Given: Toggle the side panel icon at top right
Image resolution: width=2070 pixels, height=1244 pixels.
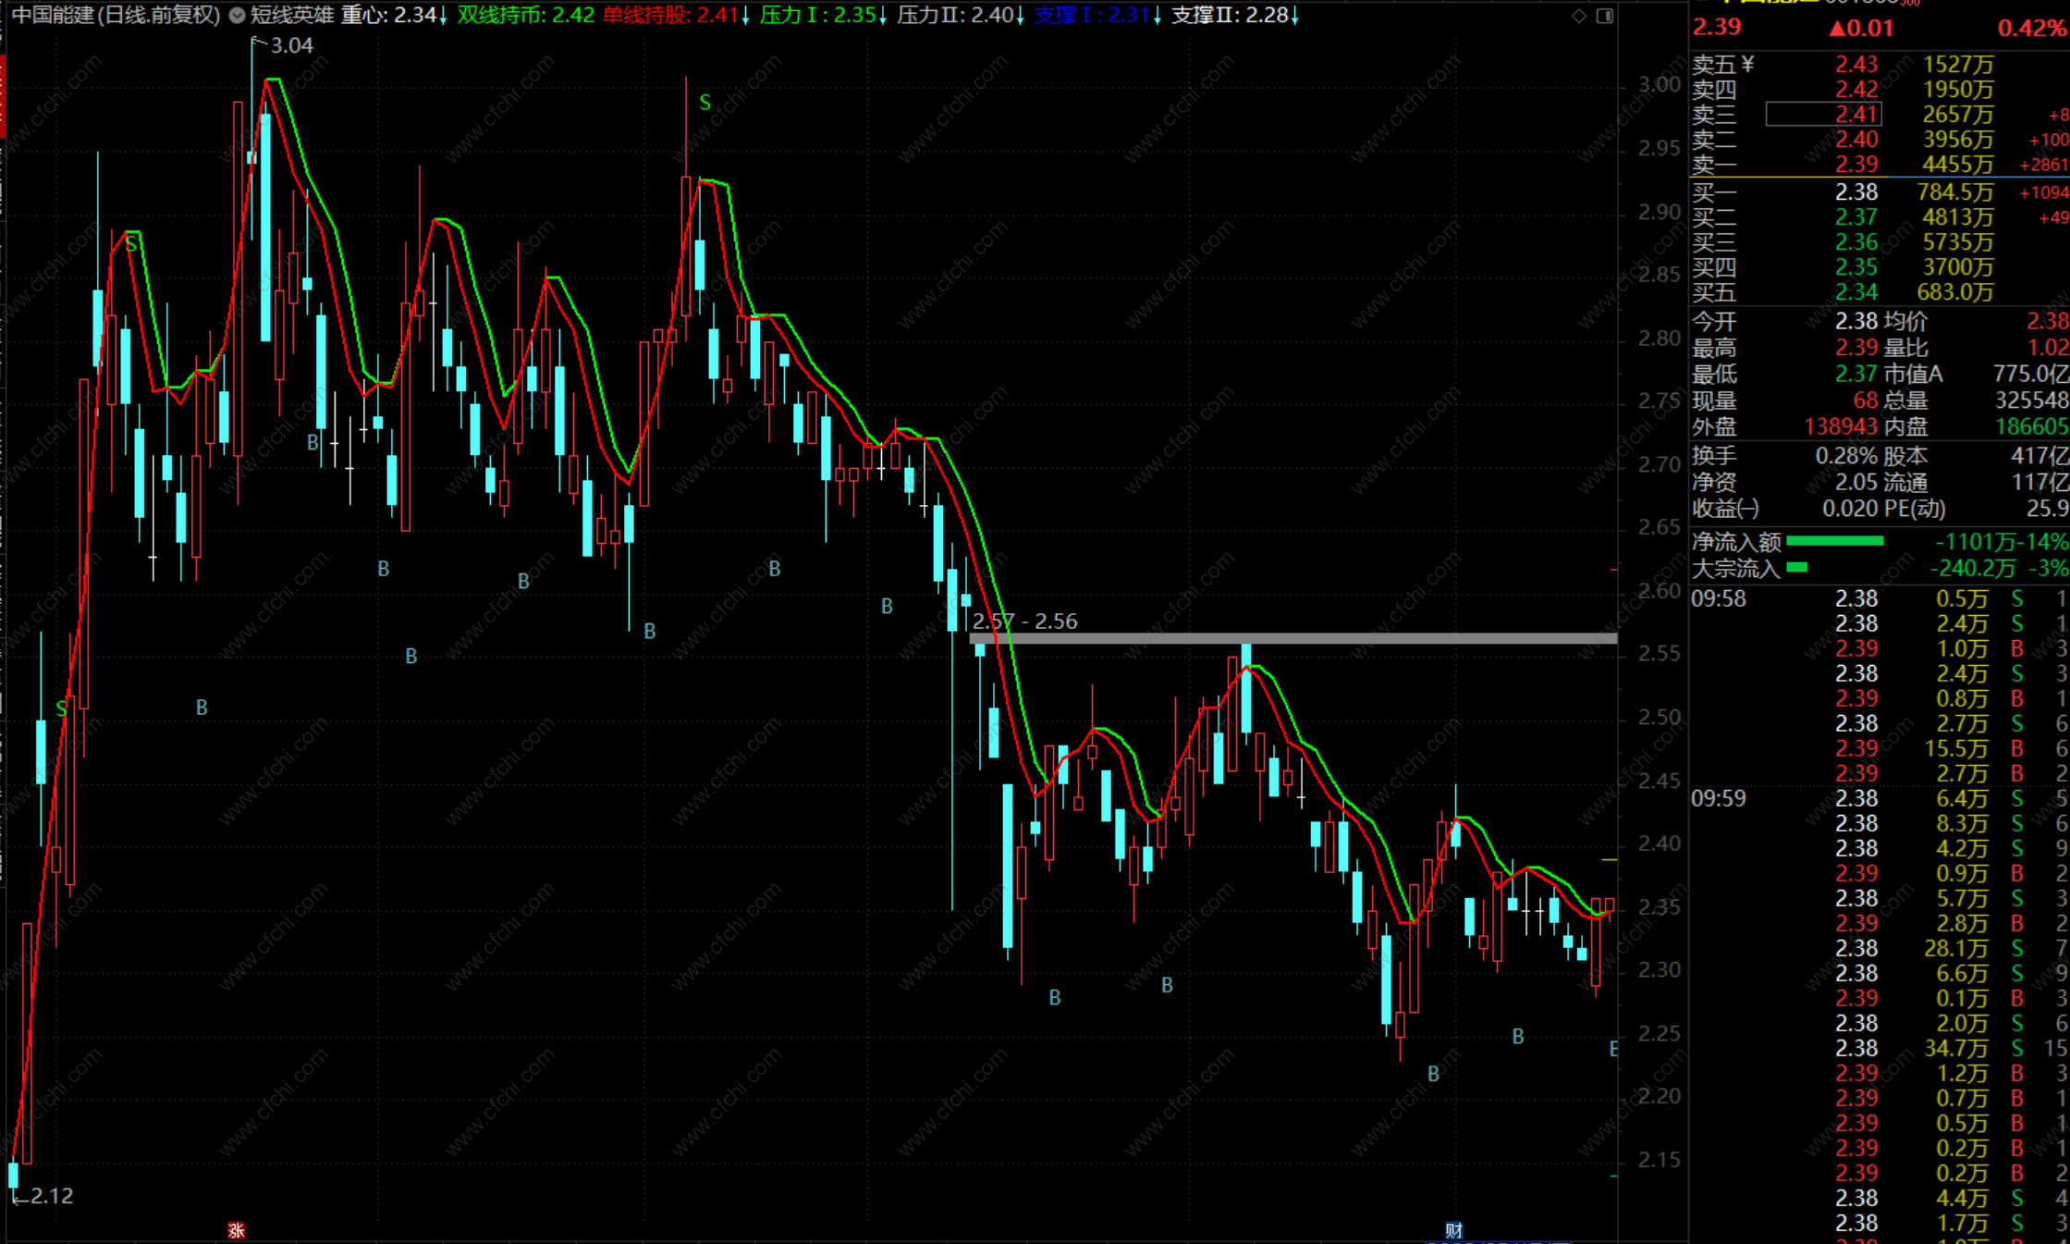Looking at the screenshot, I should (x=1605, y=16).
